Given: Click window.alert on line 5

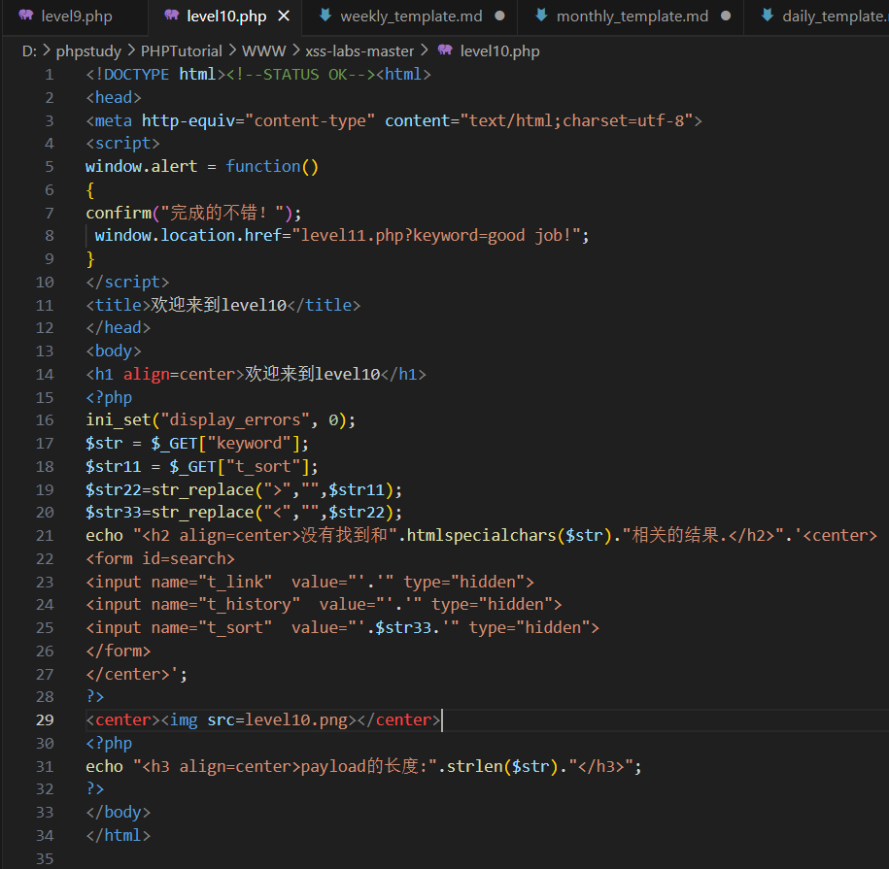Looking at the screenshot, I should coord(141,167).
